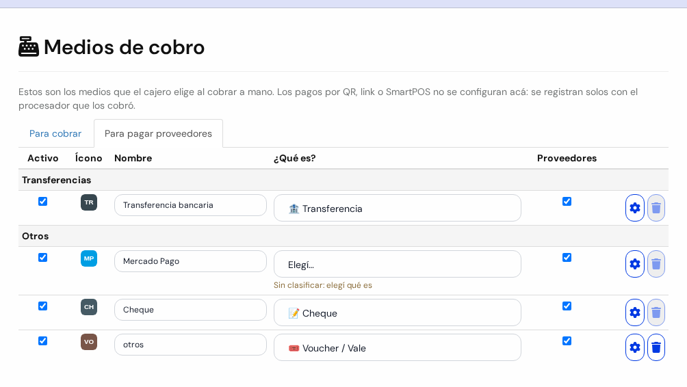
Task: Edit the otros name field
Action: [x=191, y=345]
